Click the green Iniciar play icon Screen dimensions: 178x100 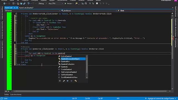click(65, 4)
